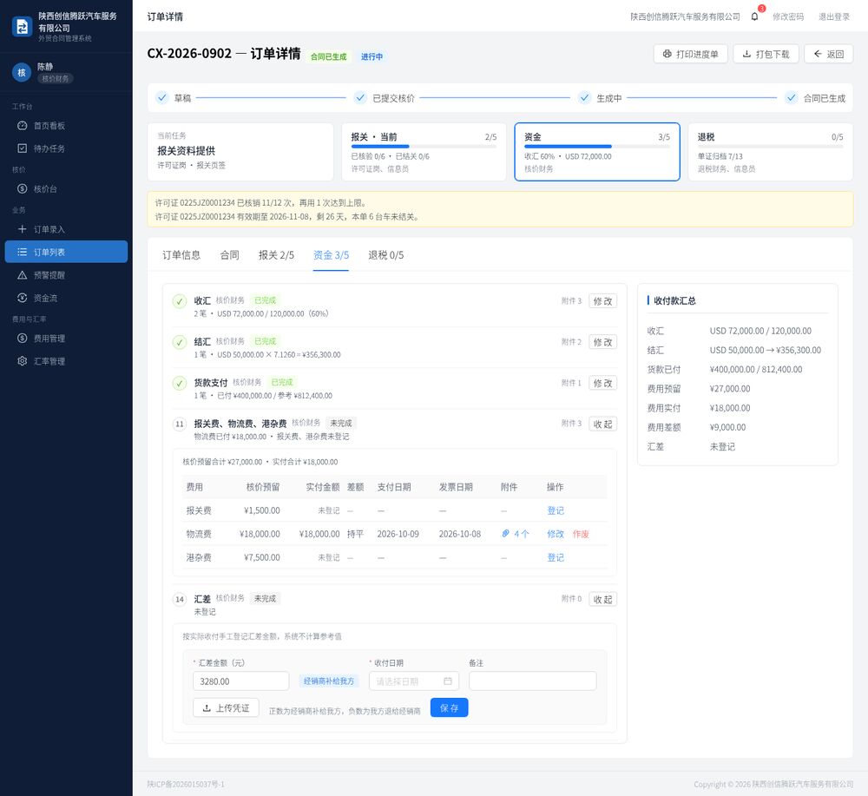Click the gear icon for 汇率管理

pyautogui.click(x=23, y=361)
